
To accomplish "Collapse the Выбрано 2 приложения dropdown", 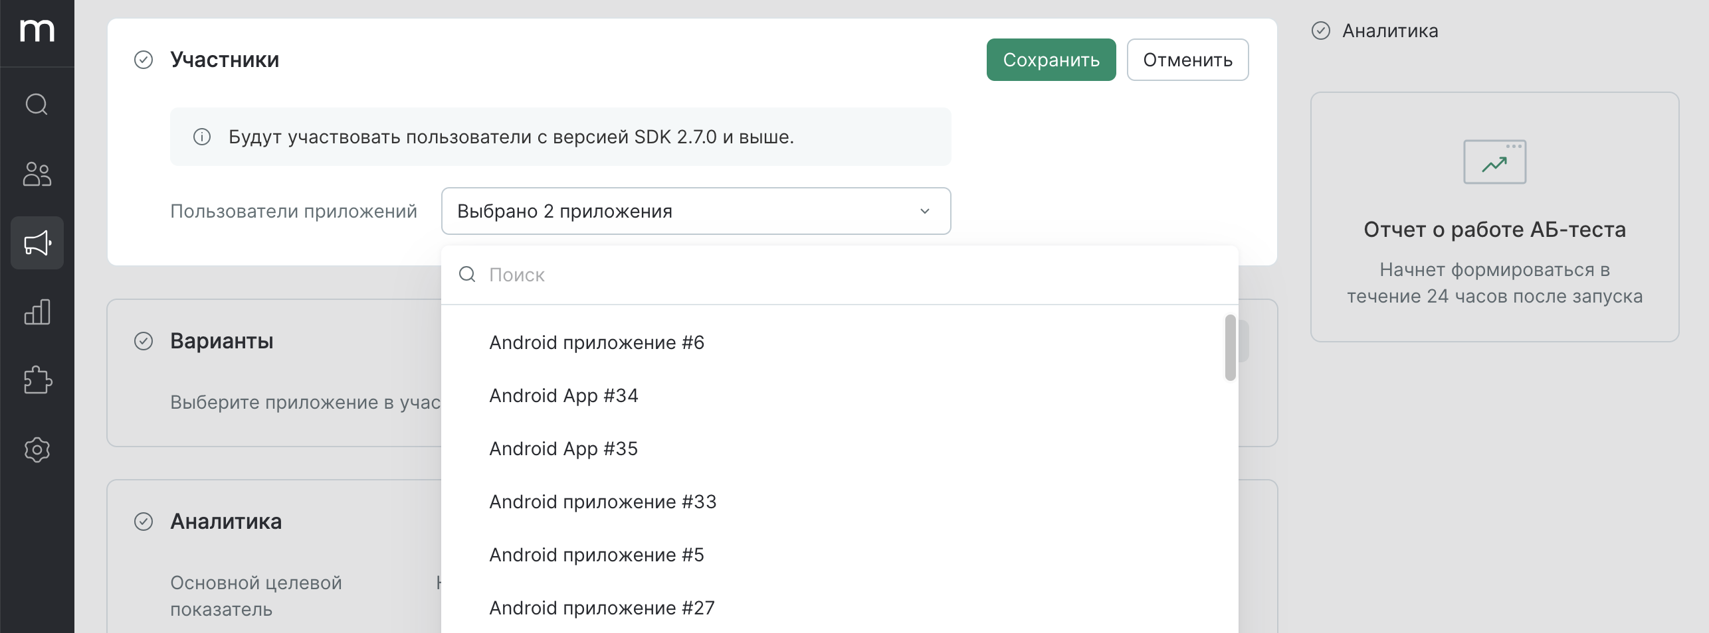I will (x=696, y=211).
